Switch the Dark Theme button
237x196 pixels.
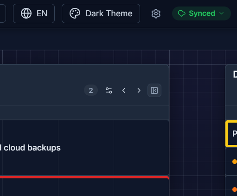pyautogui.click(x=101, y=13)
